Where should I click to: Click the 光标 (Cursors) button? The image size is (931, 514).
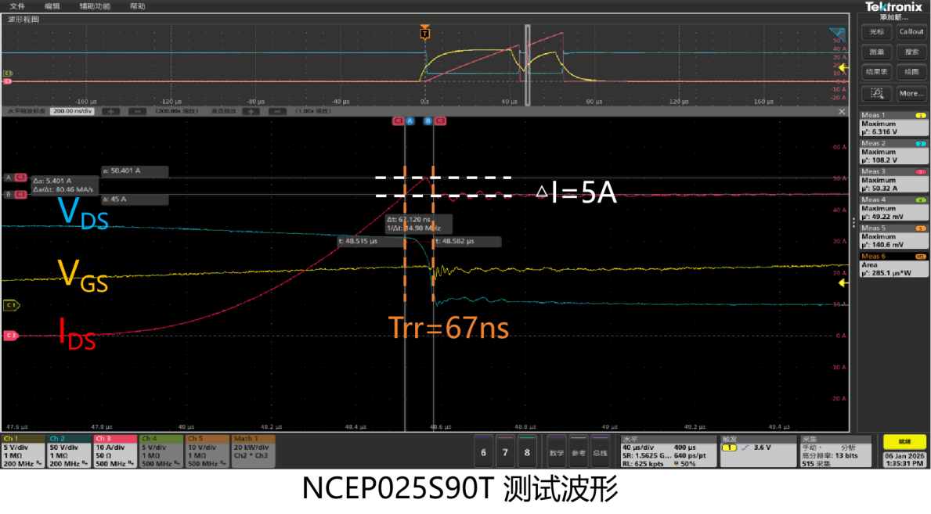[877, 32]
